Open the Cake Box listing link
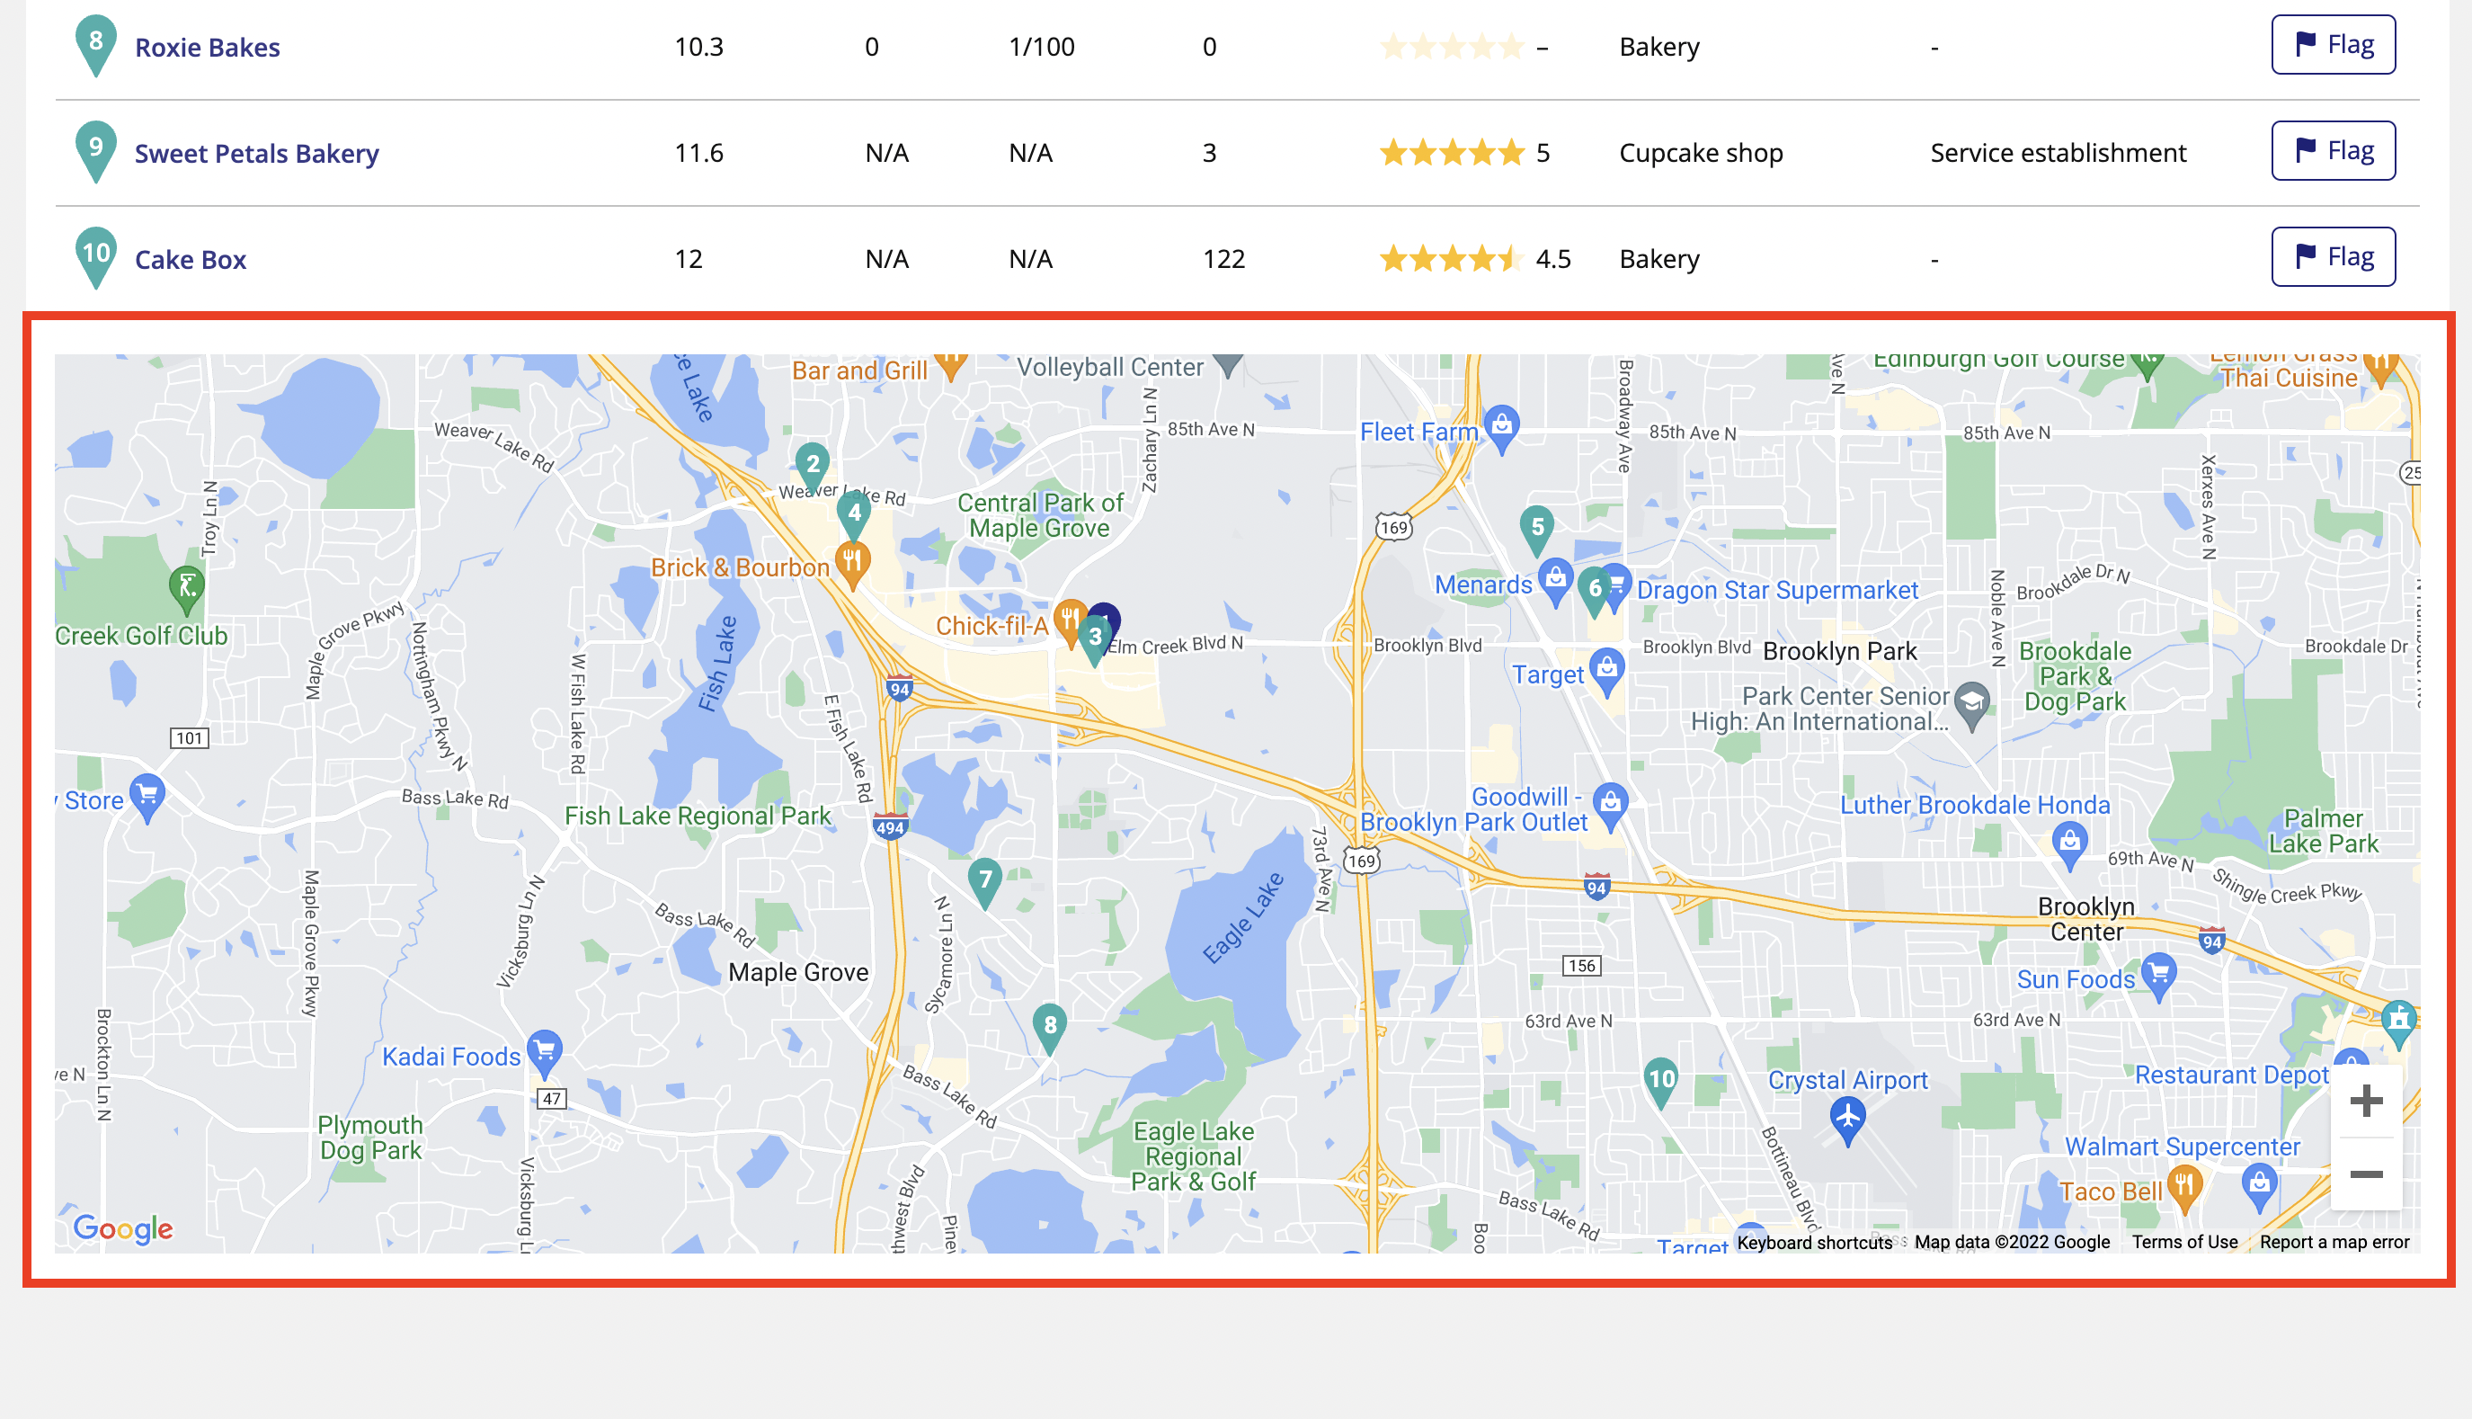The image size is (2472, 1419). click(191, 259)
